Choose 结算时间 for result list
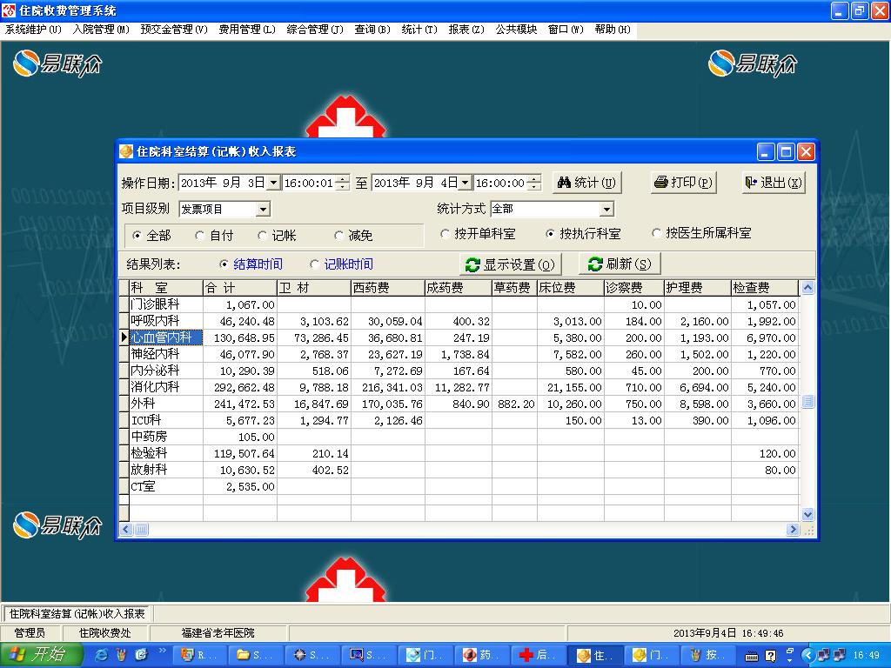The image size is (891, 668). pos(224,264)
